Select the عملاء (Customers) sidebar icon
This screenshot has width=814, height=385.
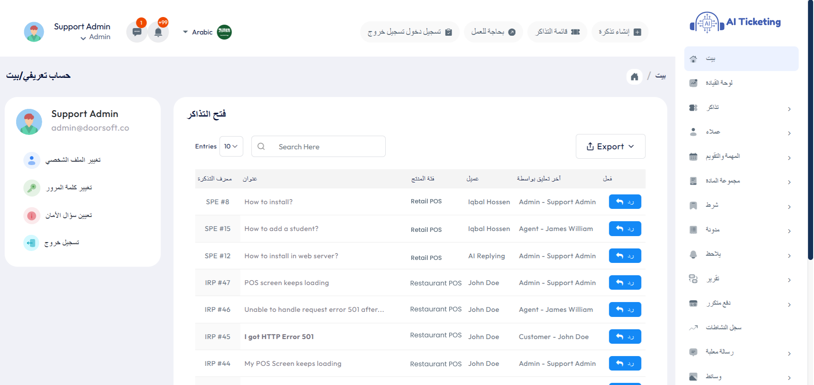[694, 132]
